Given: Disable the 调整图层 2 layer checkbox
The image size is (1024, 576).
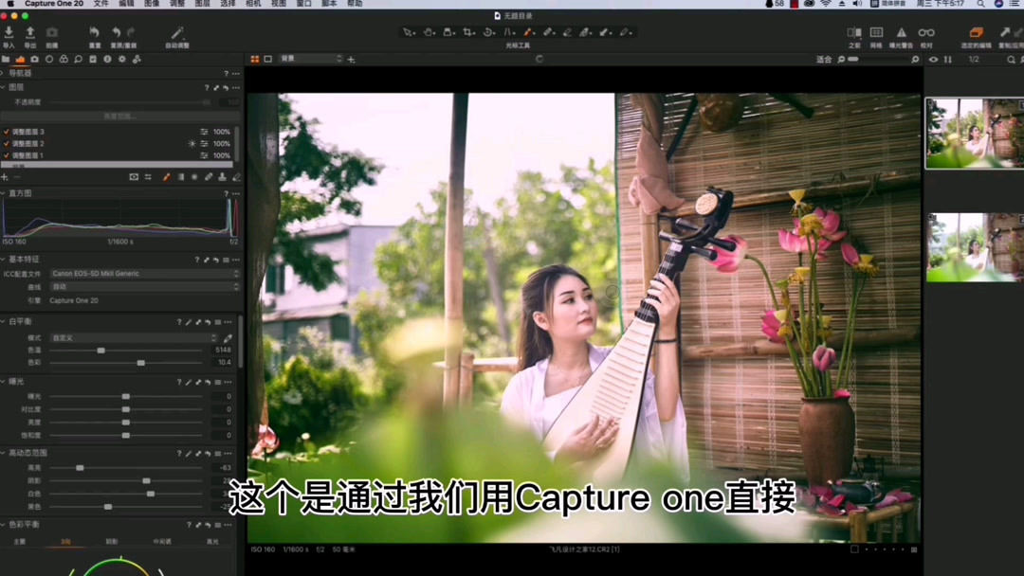Looking at the screenshot, I should 7,143.
